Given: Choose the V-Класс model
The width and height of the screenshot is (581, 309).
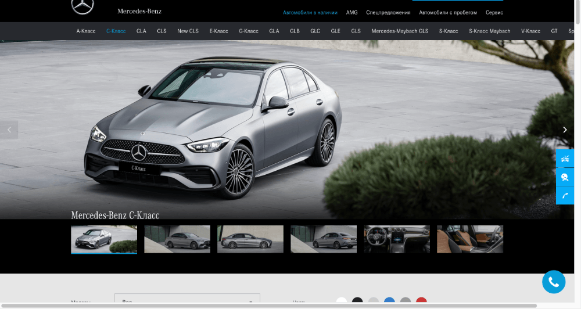Looking at the screenshot, I should pyautogui.click(x=530, y=31).
